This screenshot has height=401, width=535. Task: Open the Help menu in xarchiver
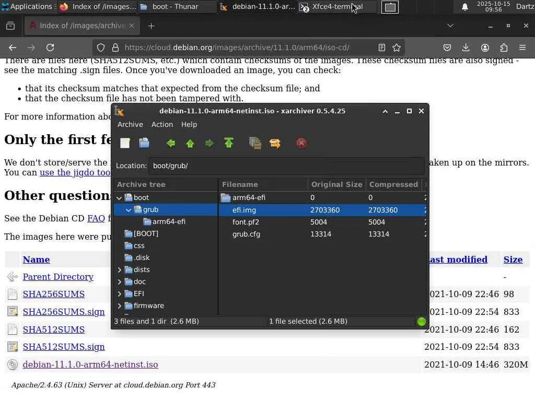pos(189,124)
